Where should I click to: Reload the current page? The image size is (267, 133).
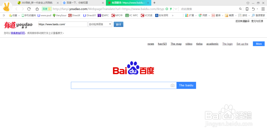point(29,9)
